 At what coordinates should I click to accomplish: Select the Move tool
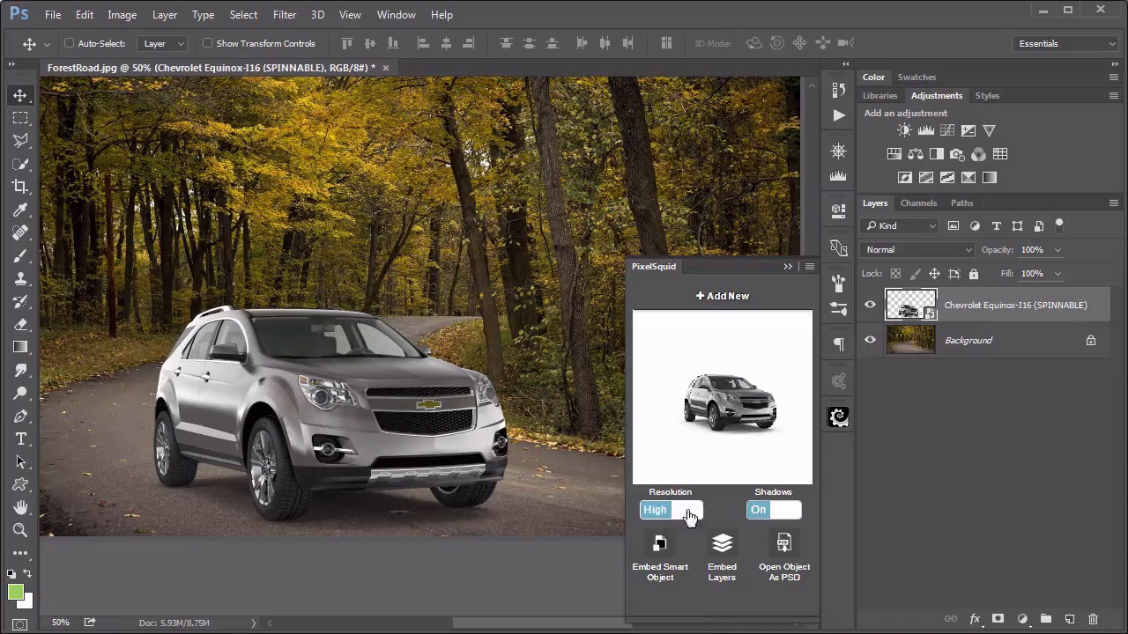click(x=20, y=95)
